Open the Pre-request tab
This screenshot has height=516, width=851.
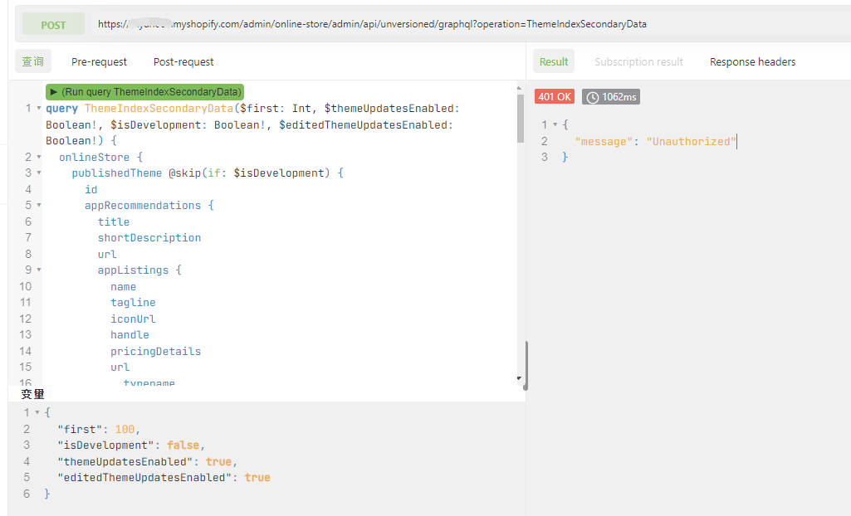tap(100, 61)
